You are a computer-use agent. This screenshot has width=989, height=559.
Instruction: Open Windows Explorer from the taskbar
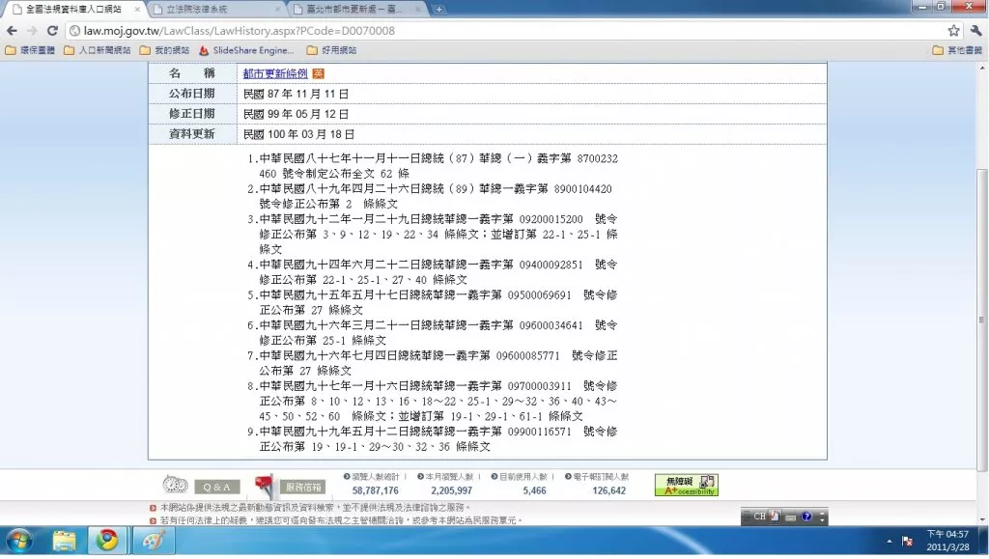64,542
